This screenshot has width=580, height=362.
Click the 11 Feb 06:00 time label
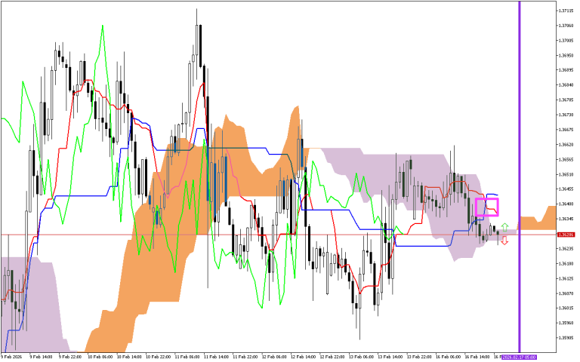pos(187,357)
